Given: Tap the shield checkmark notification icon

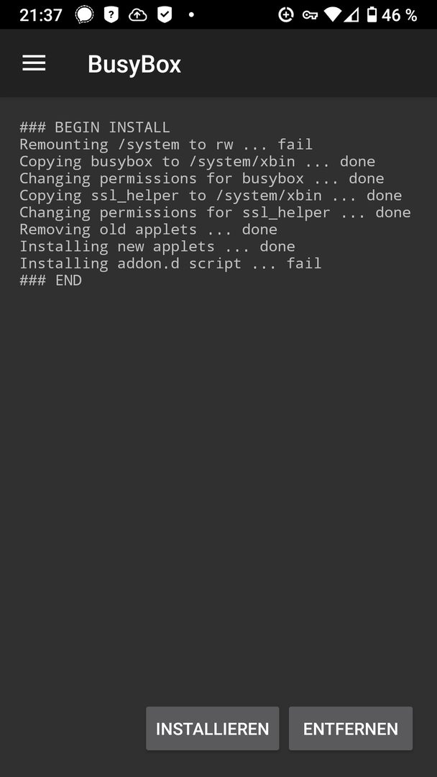Looking at the screenshot, I should (x=165, y=15).
